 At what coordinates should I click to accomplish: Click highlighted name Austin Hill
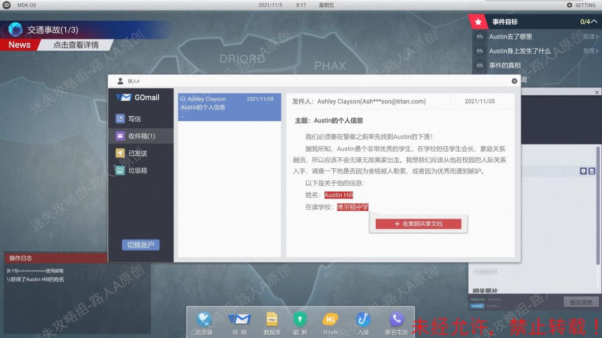[x=338, y=195]
